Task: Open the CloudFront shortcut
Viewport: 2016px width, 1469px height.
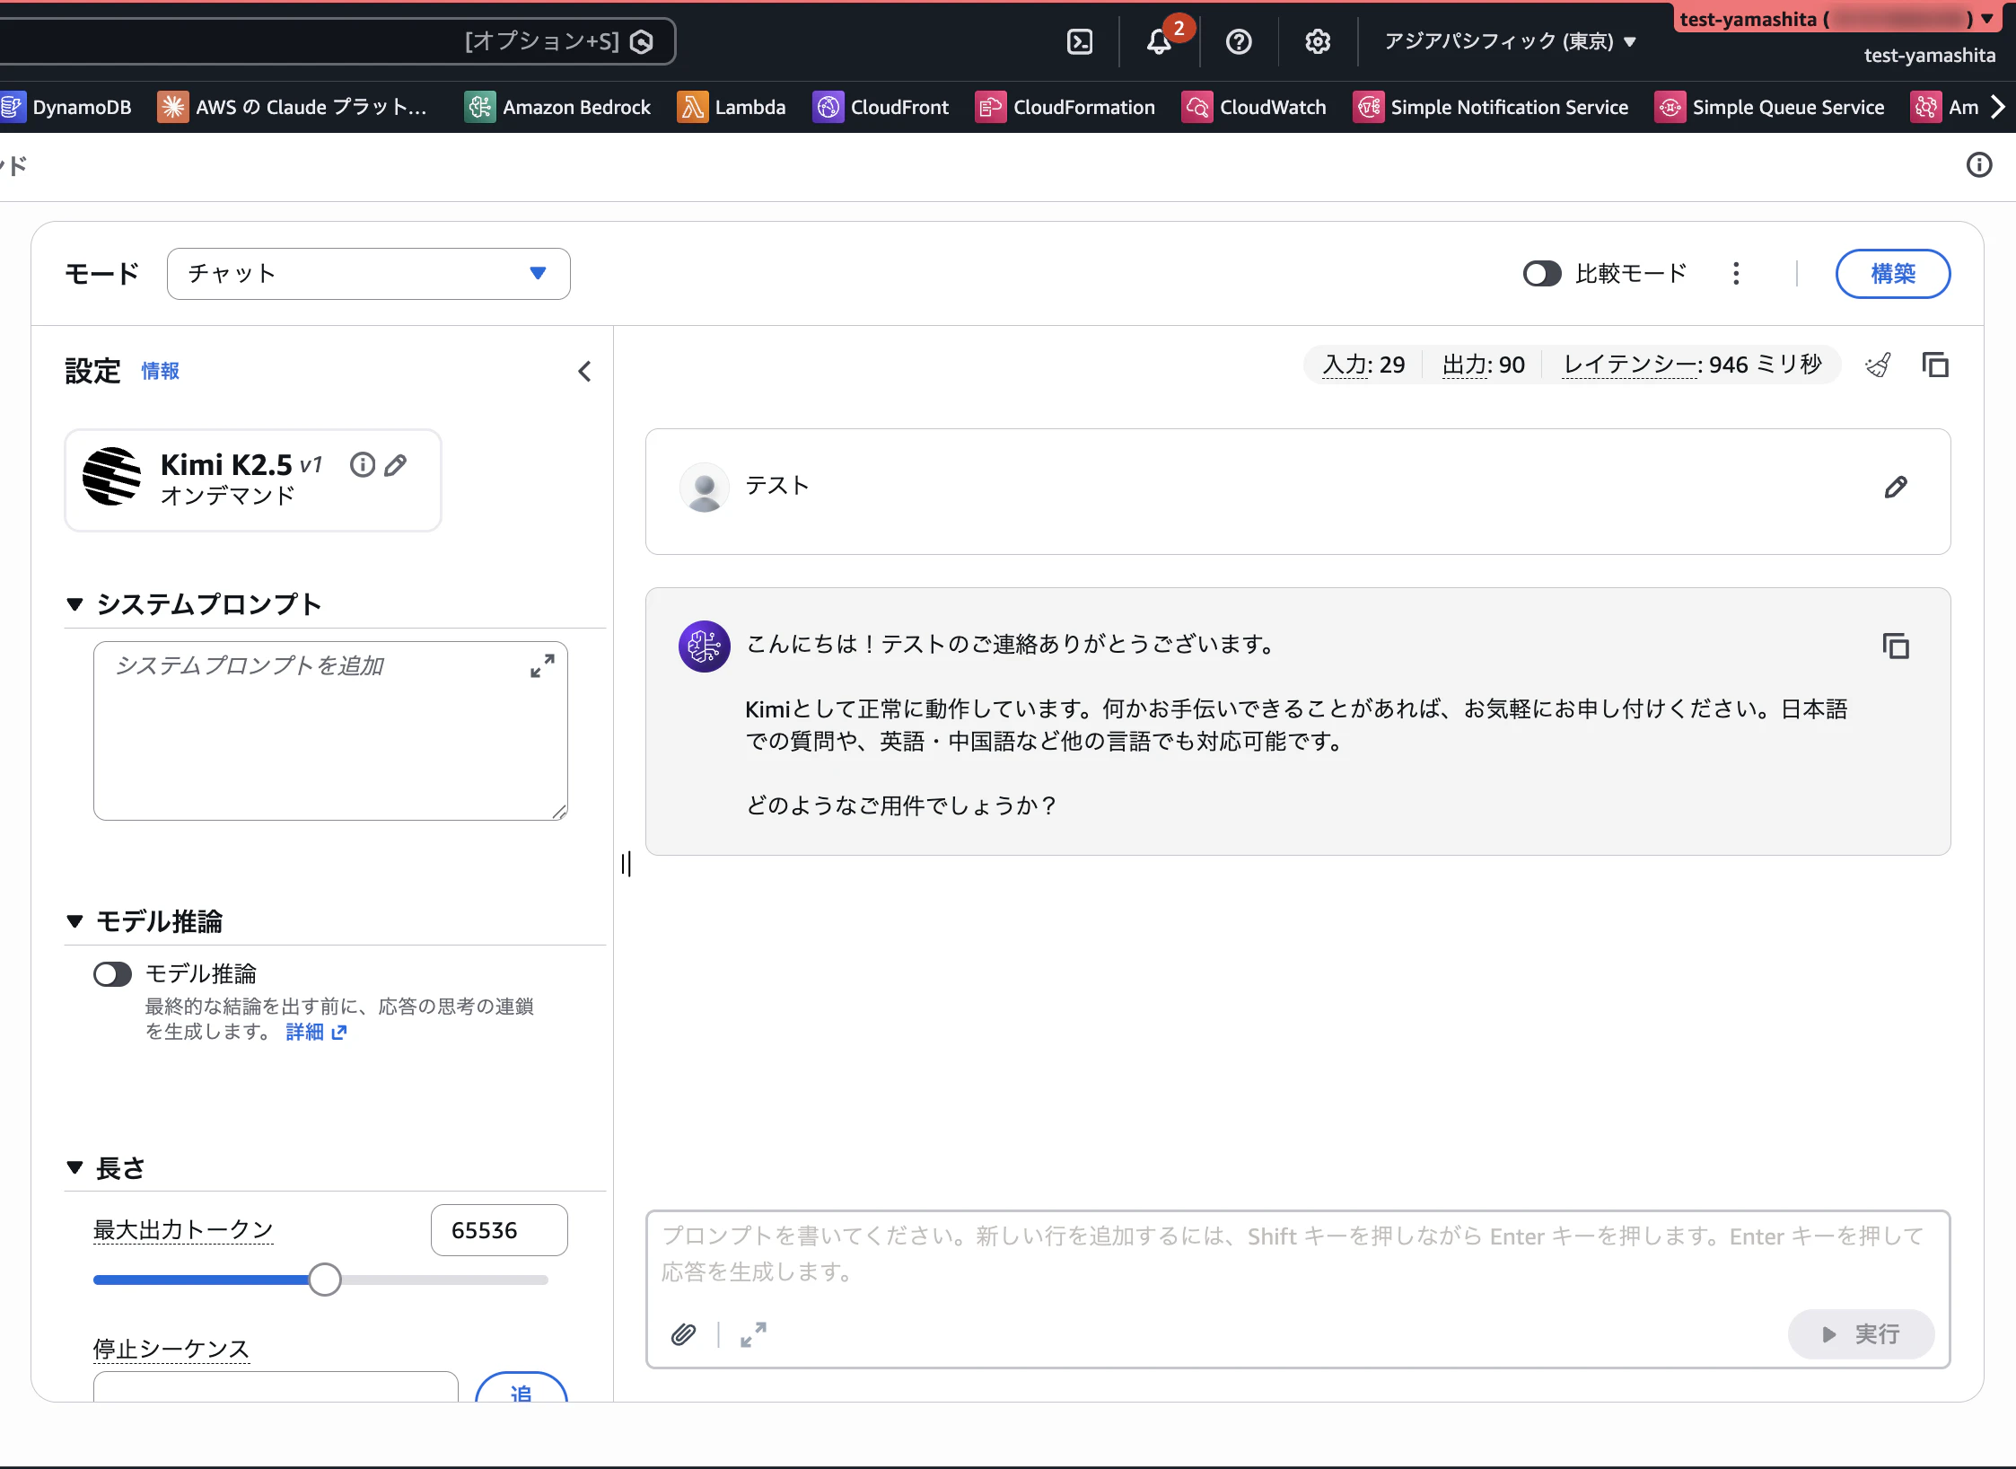Action: click(881, 107)
